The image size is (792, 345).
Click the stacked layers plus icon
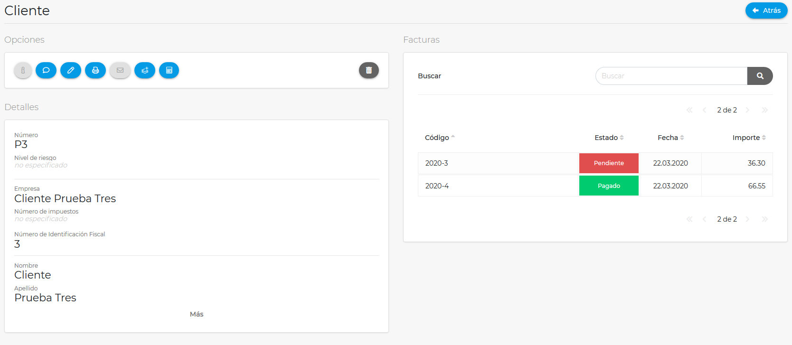click(x=145, y=70)
